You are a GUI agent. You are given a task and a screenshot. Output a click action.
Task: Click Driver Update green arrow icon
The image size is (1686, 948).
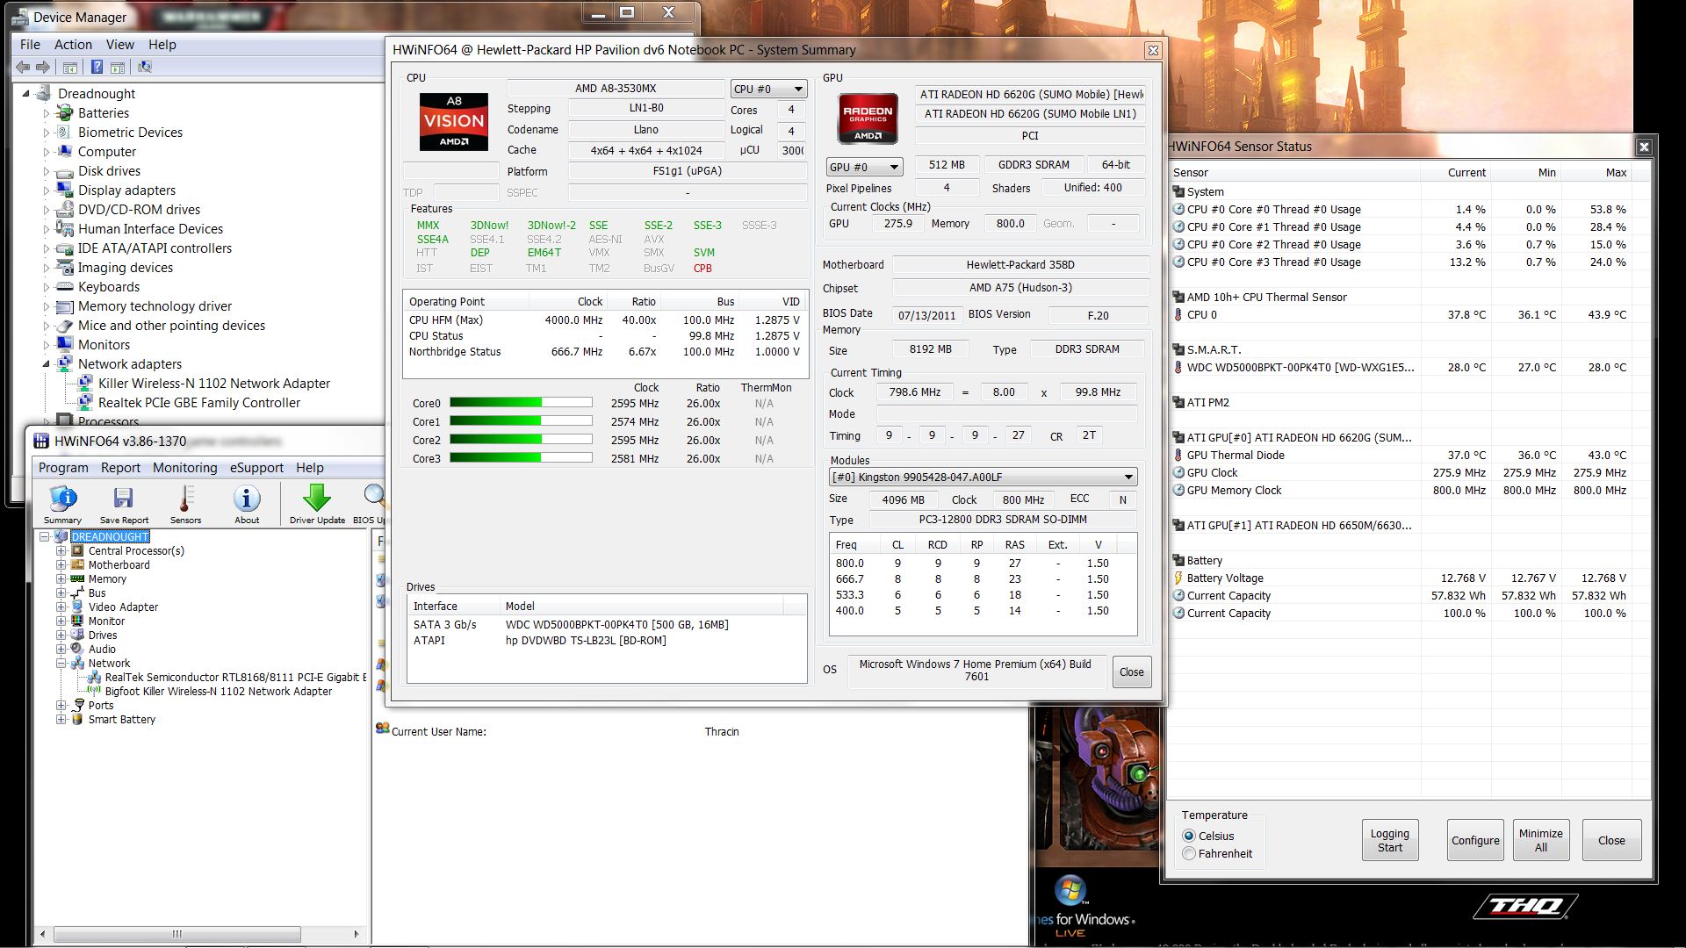(317, 505)
